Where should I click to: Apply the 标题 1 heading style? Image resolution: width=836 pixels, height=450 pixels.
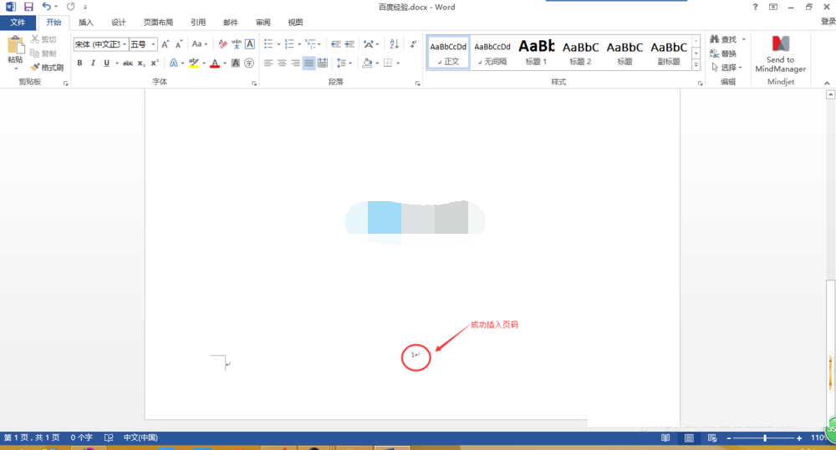[x=536, y=52]
